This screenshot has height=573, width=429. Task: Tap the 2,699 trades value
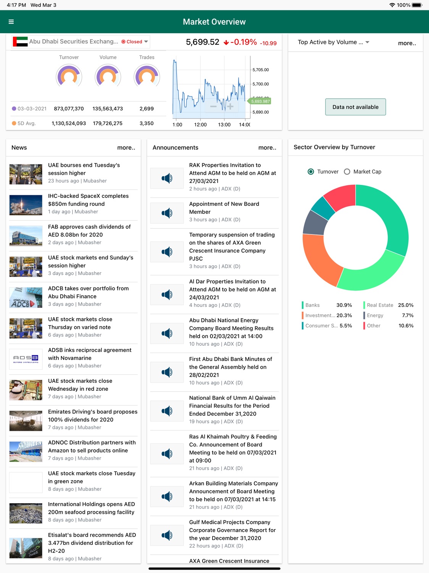(147, 108)
